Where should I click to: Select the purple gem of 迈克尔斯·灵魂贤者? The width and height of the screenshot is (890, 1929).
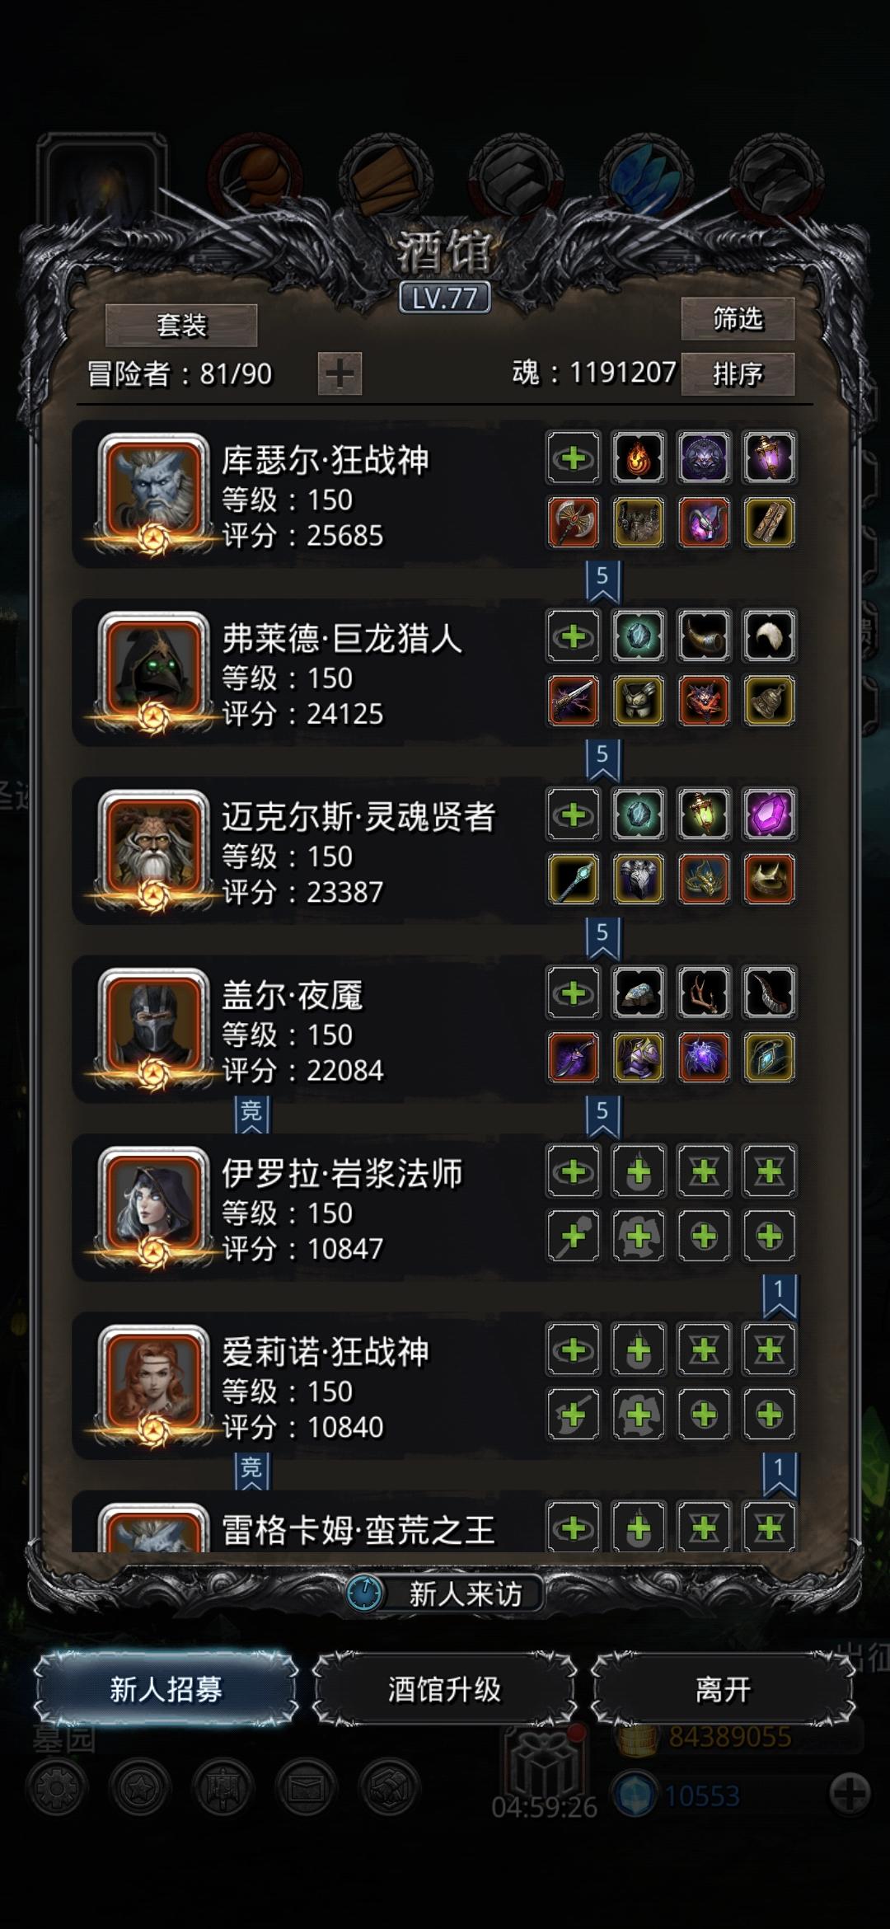pyautogui.click(x=769, y=814)
